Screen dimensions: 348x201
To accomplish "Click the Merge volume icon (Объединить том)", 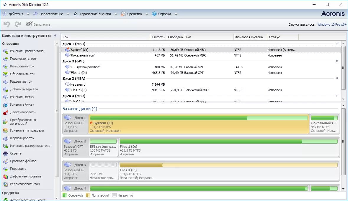I will point(6,74).
